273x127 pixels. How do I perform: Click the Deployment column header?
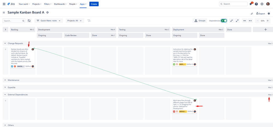click(198, 29)
